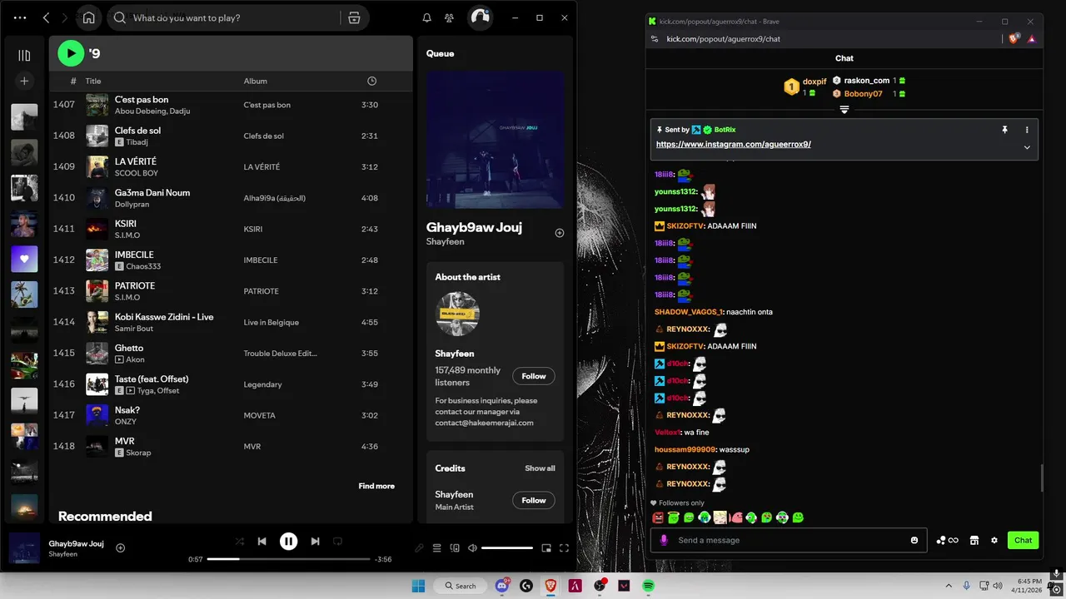Open doxpif top gifter profile
This screenshot has height=599, width=1066.
814,82
